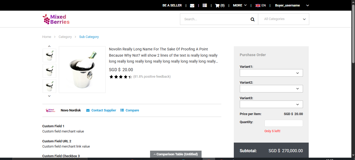This screenshot has width=355, height=160.
Task: Expand the Variant1 dropdown
Action: 271,73
